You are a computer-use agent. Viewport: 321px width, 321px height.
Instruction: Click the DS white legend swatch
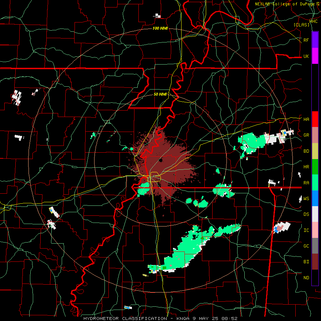315,214
